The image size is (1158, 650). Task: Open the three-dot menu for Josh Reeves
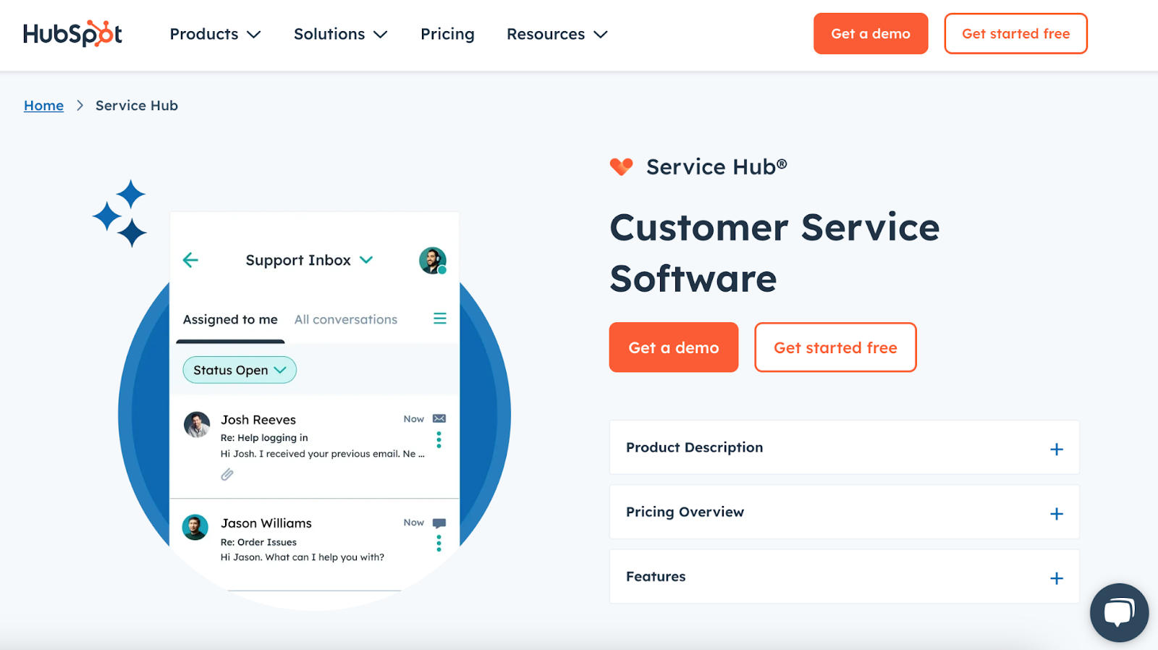(x=439, y=439)
